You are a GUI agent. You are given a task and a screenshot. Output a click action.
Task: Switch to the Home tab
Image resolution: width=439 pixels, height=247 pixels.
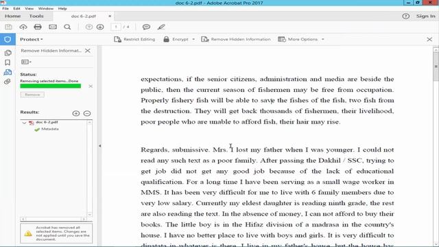click(13, 16)
